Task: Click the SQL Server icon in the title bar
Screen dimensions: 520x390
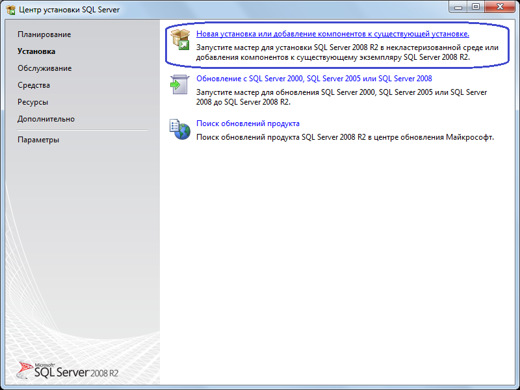Action: (9, 7)
